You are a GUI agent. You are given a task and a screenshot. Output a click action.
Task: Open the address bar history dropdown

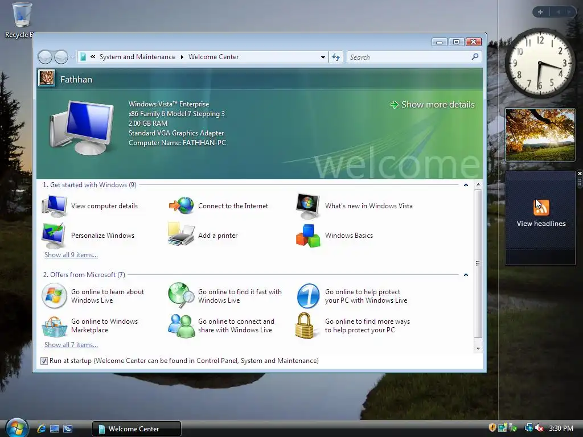point(323,57)
